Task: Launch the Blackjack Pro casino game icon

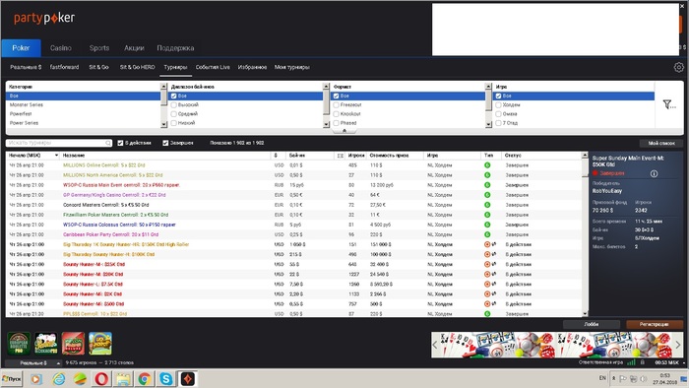Action: tap(46, 344)
